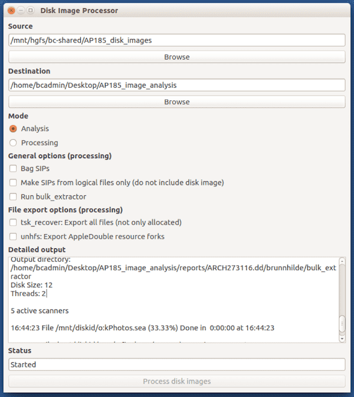Click the detailed output scrollbar up arrow
The height and width of the screenshot is (397, 354).
click(342, 261)
